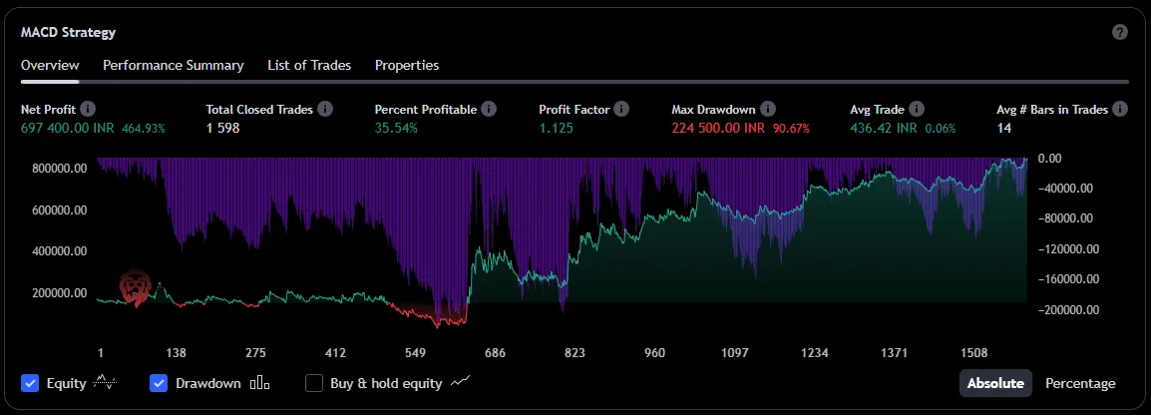Click the Percent Profitable info icon
This screenshot has height=415, width=1151.
tap(489, 109)
